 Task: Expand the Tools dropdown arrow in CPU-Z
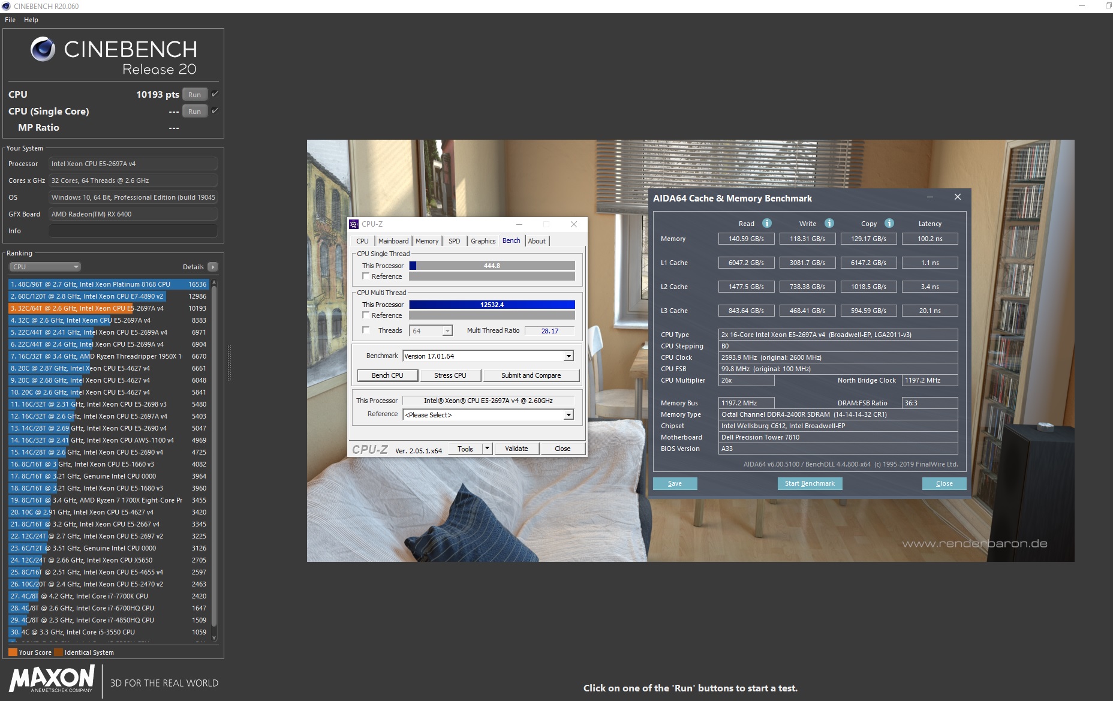(x=488, y=449)
